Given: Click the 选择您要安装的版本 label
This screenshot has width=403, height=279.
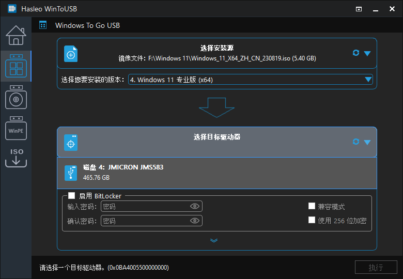Looking at the screenshot, I should 93,80.
